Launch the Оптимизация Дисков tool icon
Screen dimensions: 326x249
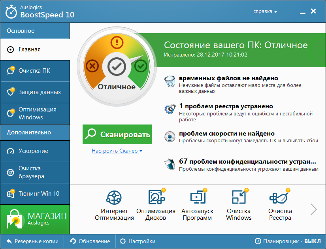[x=156, y=196]
